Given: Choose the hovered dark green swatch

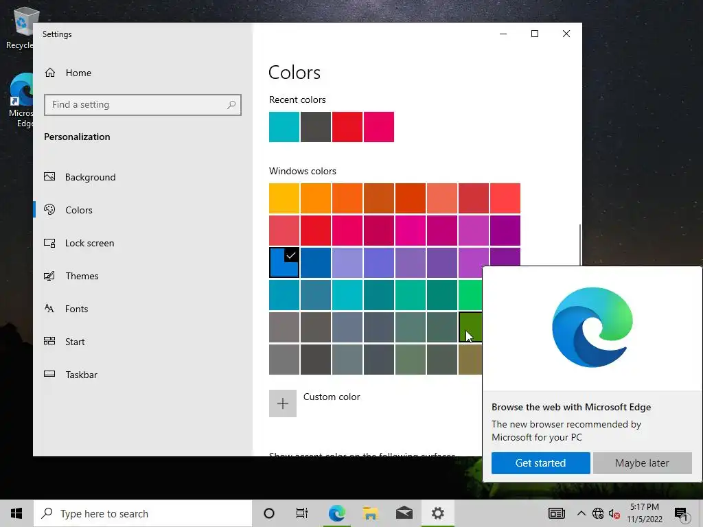Looking at the screenshot, I should 470,327.
